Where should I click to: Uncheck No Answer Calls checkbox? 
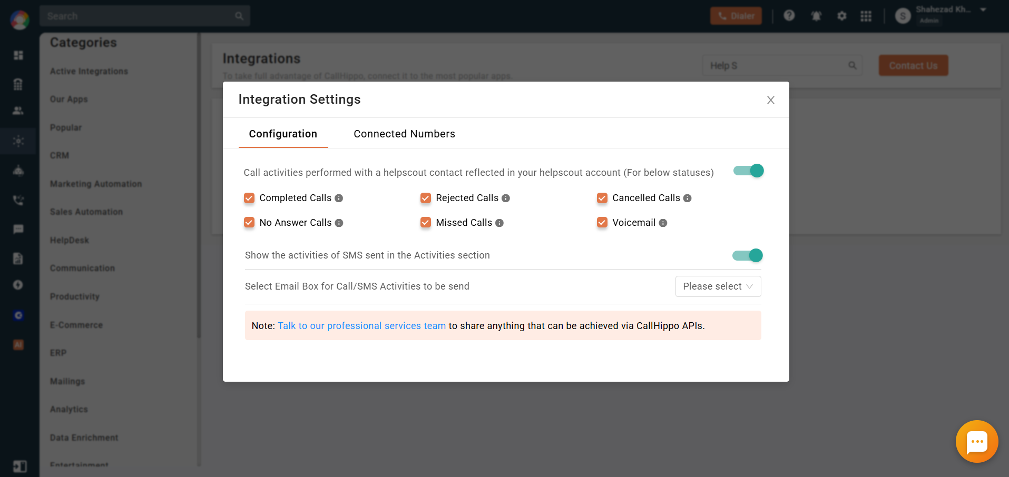coord(249,223)
